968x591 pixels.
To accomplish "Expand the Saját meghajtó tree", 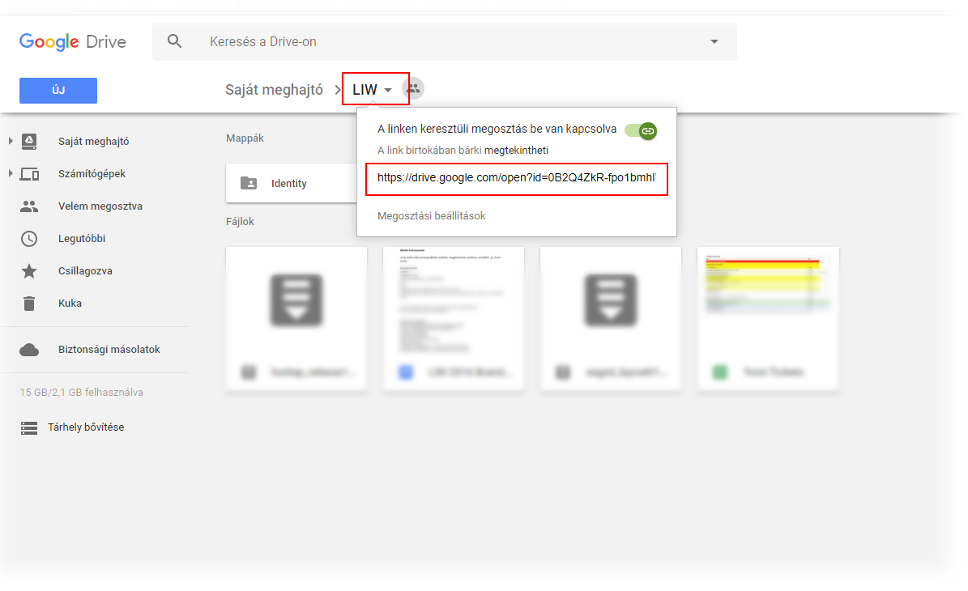I will (x=11, y=142).
